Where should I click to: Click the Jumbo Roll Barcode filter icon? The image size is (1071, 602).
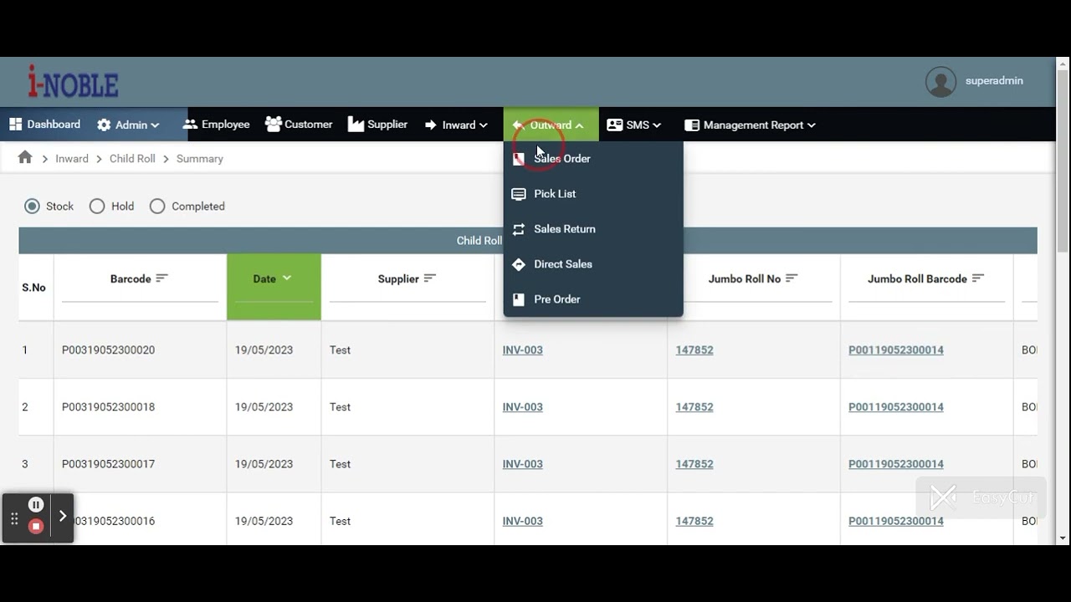978,278
